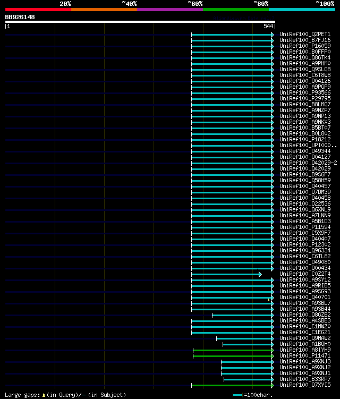
Task: Open hit UniRef100_Q9SLQ8
Action: (305, 69)
